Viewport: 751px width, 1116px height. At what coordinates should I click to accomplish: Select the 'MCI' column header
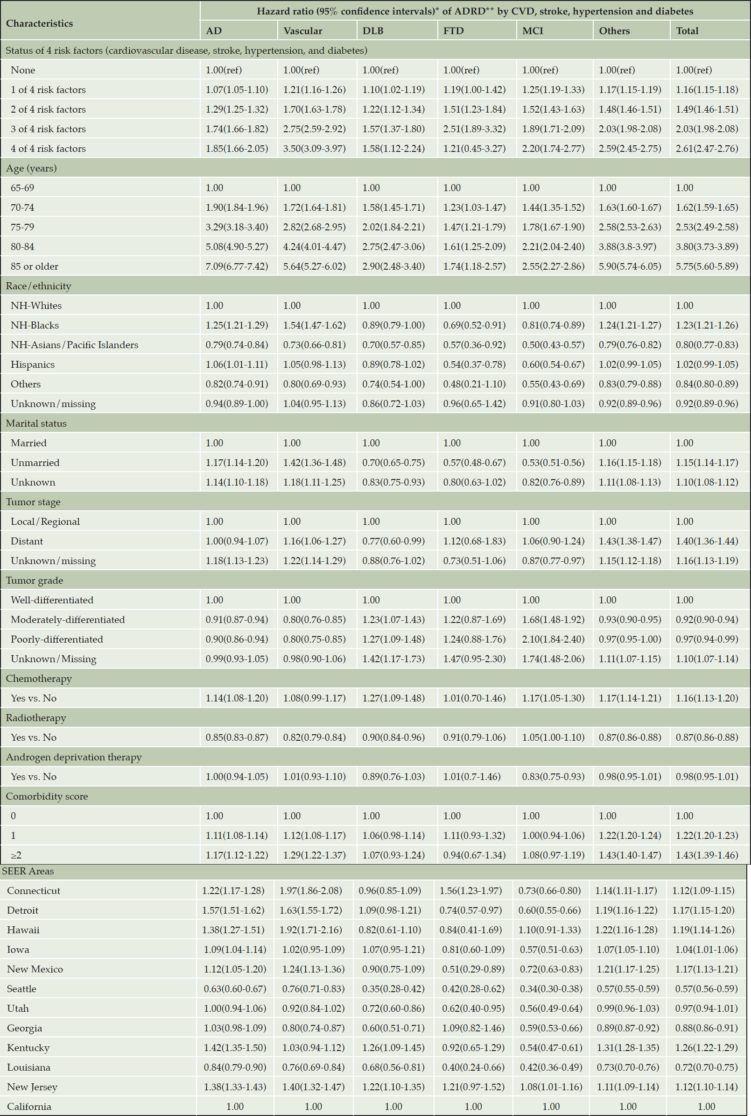coord(533,31)
